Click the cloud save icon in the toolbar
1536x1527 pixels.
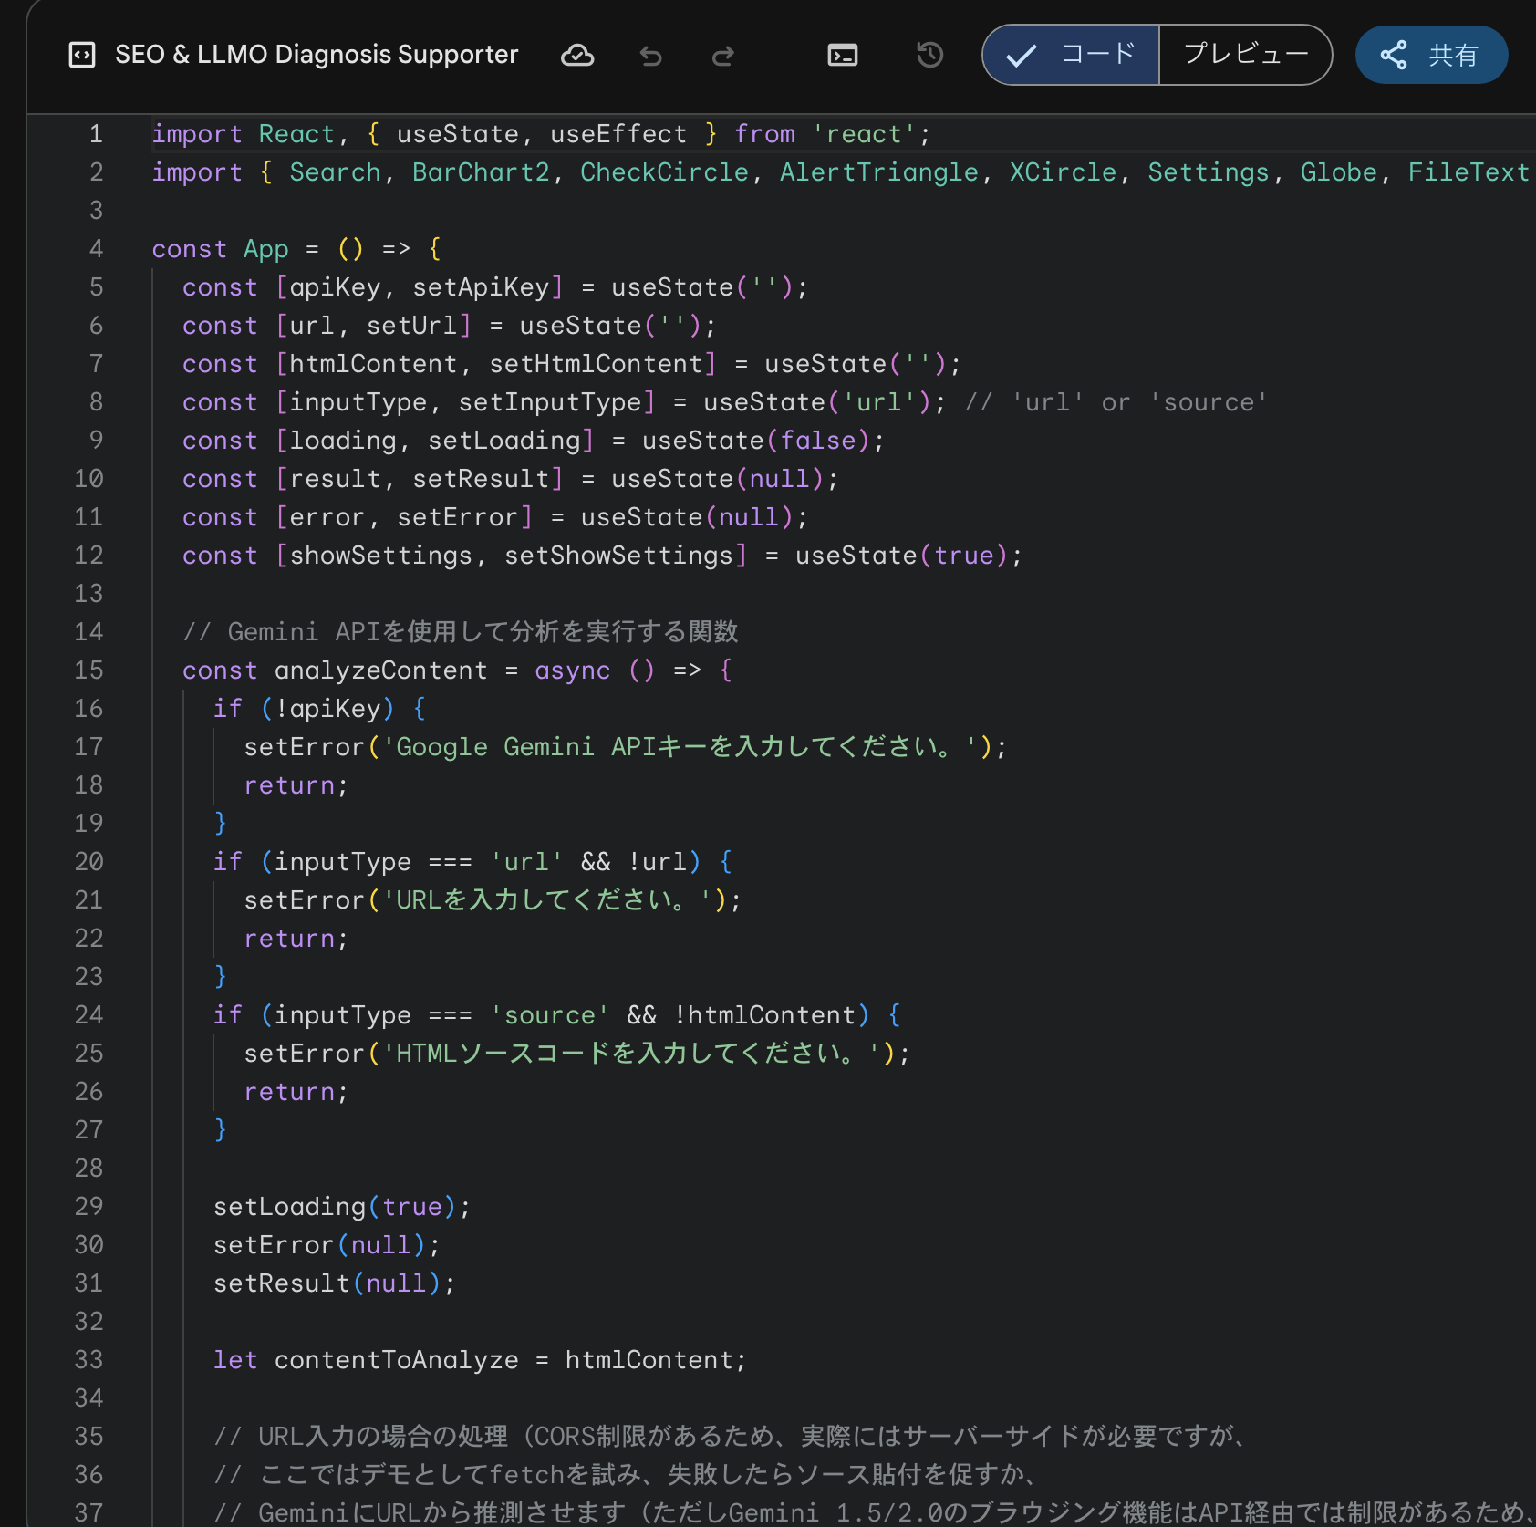coord(577,55)
